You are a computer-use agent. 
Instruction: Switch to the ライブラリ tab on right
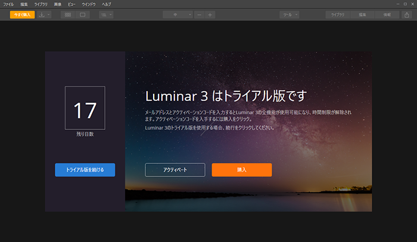338,15
